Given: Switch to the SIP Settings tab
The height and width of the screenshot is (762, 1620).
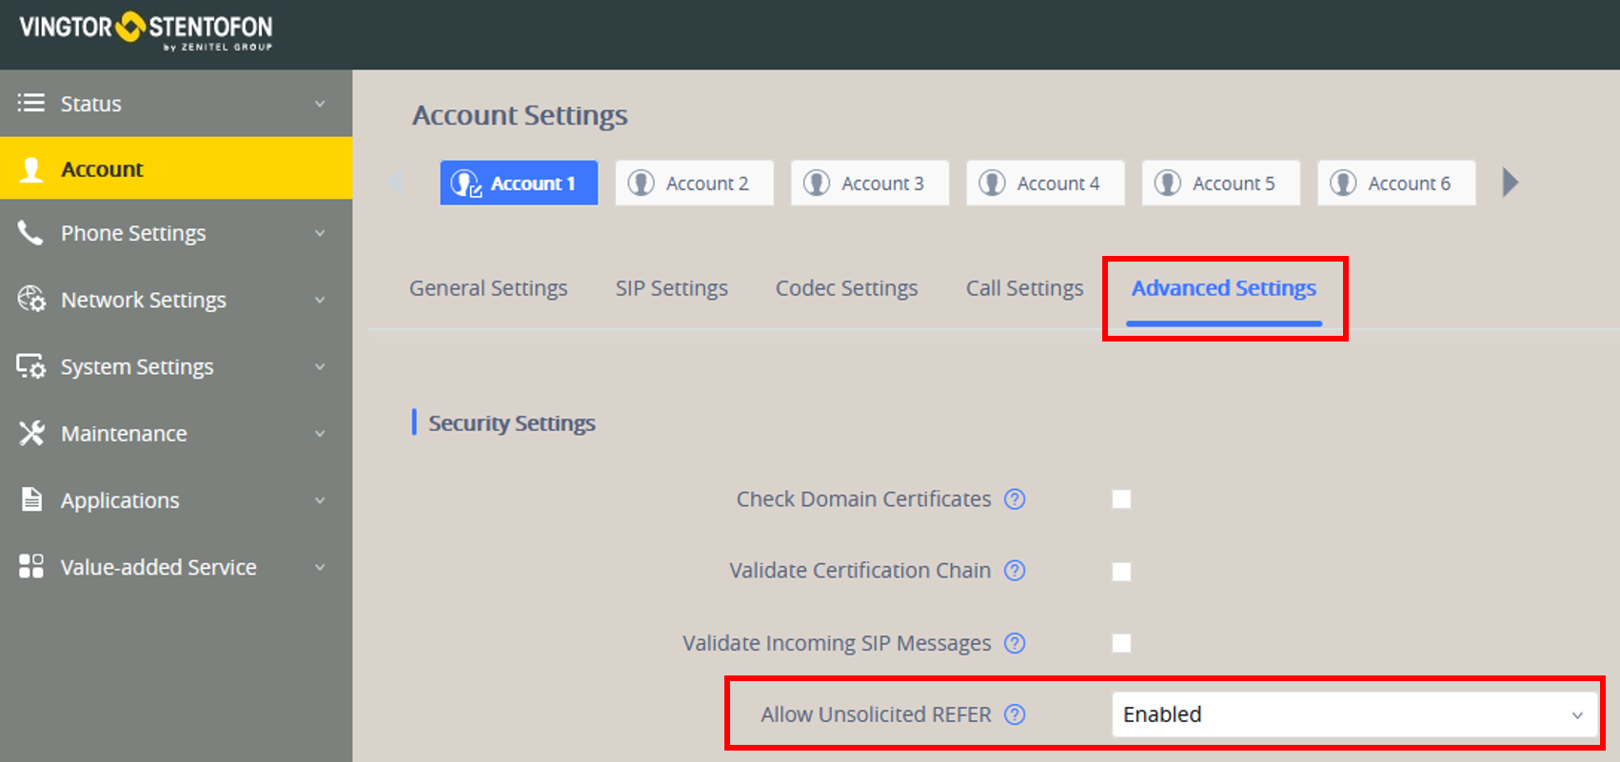Looking at the screenshot, I should point(671,288).
